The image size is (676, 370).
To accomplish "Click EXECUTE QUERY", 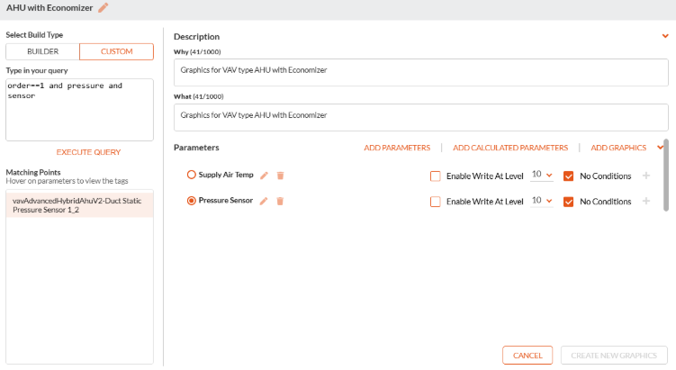I will tap(88, 152).
